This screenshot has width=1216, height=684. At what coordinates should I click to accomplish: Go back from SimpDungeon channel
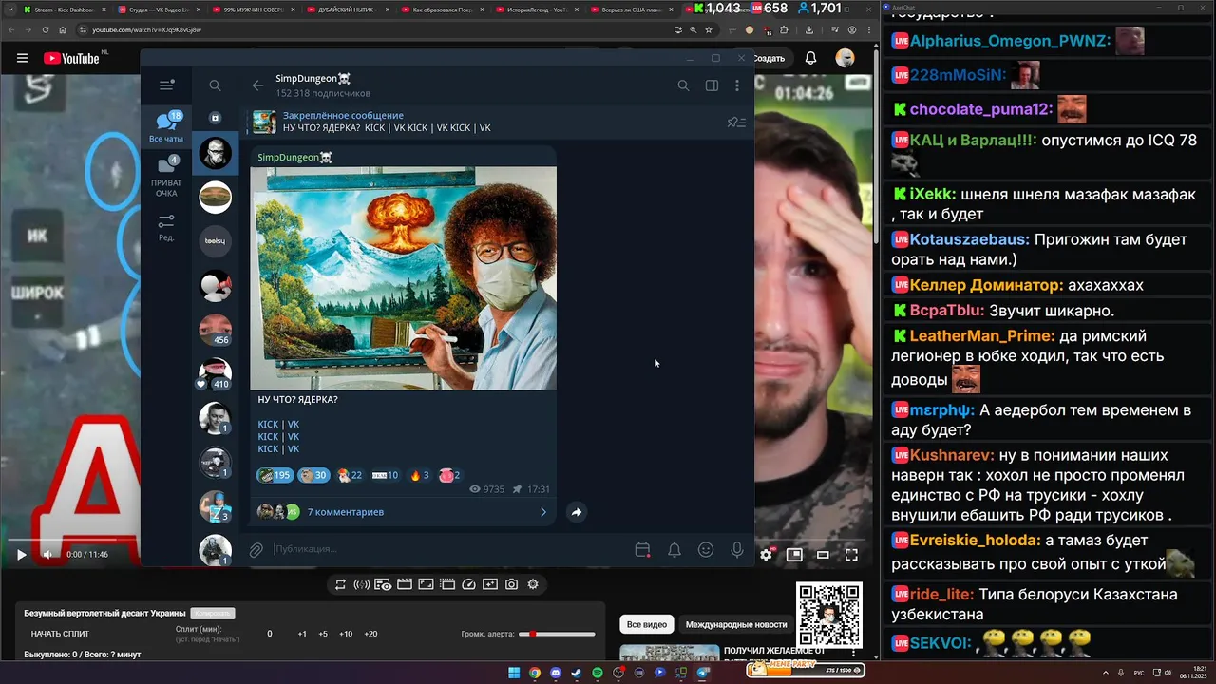click(x=257, y=85)
